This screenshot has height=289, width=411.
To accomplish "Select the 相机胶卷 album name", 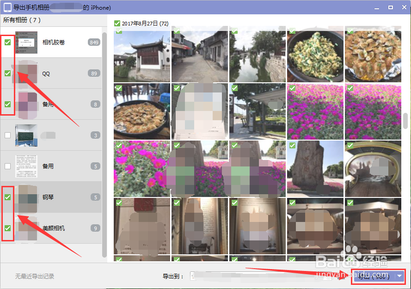I will click(54, 42).
